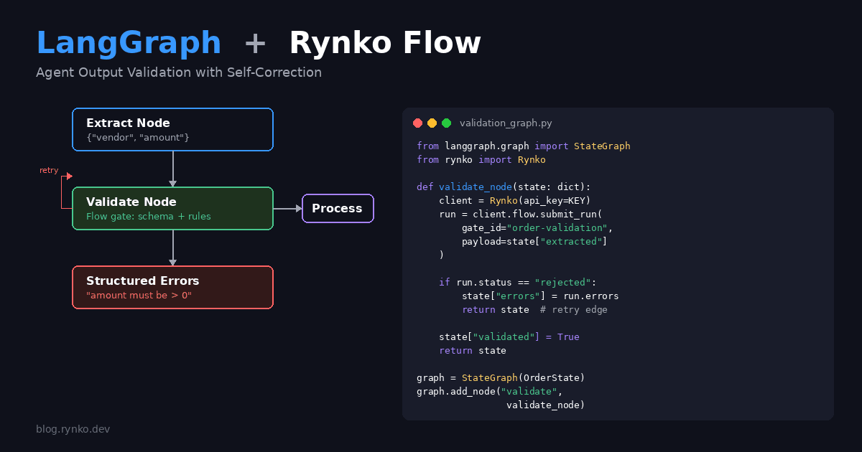Screen dimensions: 862x452
Task: Click the arrow from Validate Node to Process
Action: pyautogui.click(x=287, y=208)
